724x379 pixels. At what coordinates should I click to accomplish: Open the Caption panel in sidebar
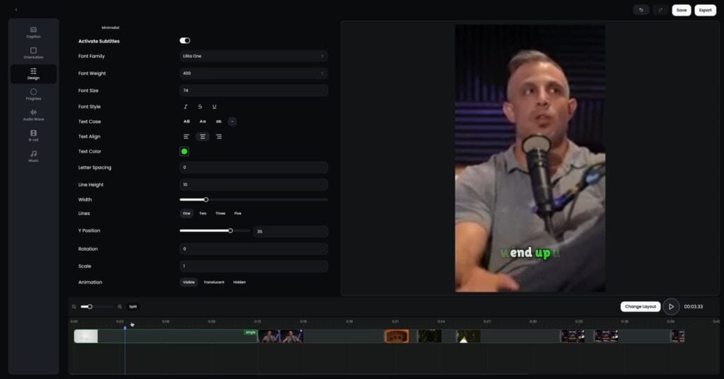[33, 33]
